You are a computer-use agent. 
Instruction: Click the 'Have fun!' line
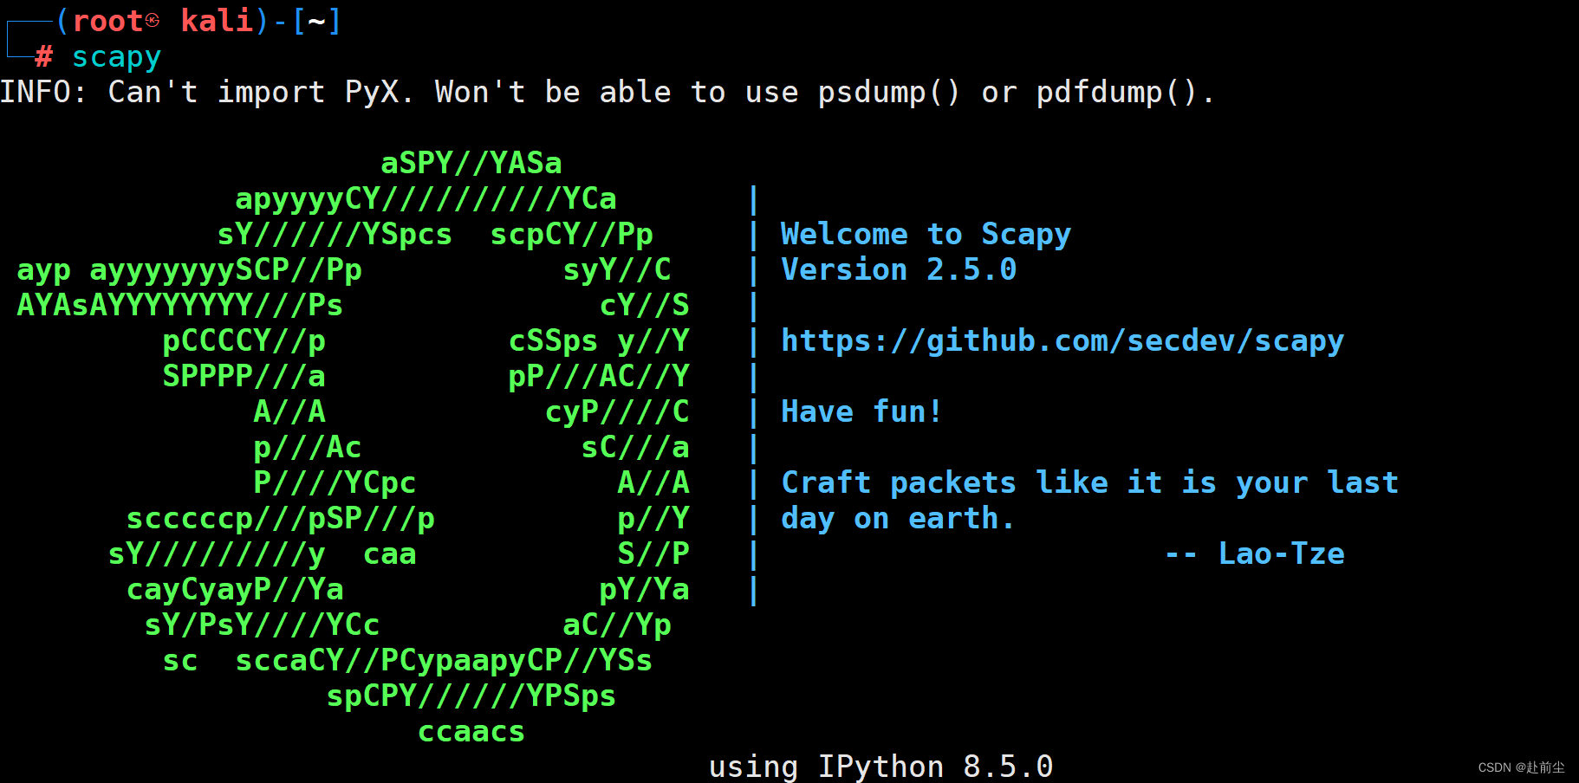(861, 412)
